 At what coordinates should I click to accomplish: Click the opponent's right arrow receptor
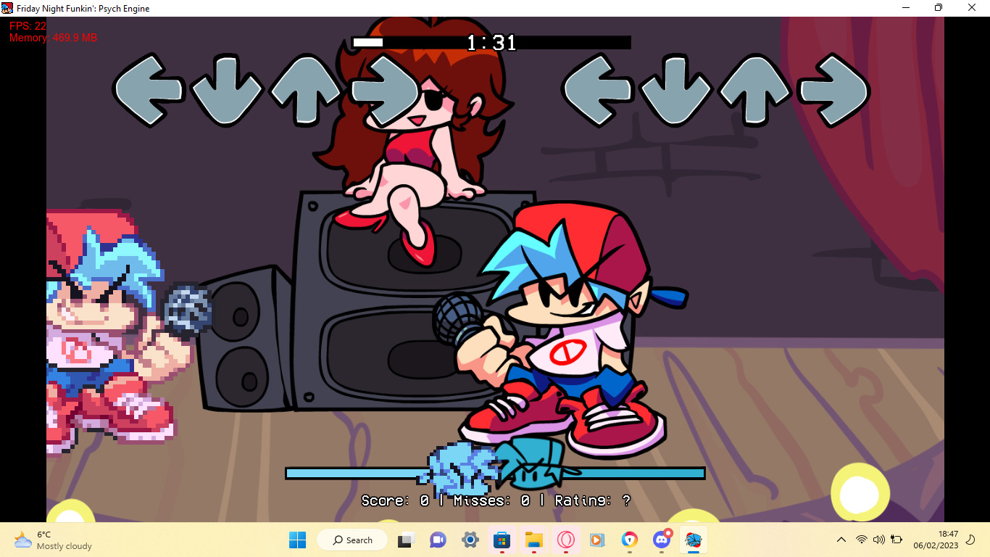(x=384, y=90)
